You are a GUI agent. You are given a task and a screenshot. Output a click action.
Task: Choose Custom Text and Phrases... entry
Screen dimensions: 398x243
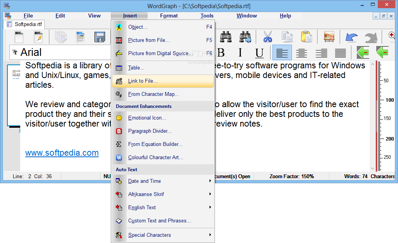163,221
